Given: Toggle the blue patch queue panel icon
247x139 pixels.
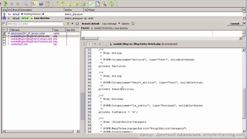Looking at the screenshot, I should 41,3.
